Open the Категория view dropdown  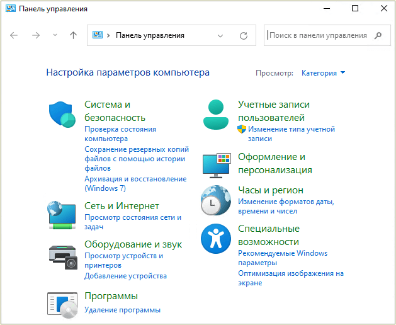(323, 73)
